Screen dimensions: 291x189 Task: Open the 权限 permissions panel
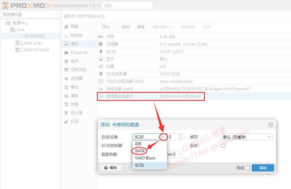[x=76, y=121]
